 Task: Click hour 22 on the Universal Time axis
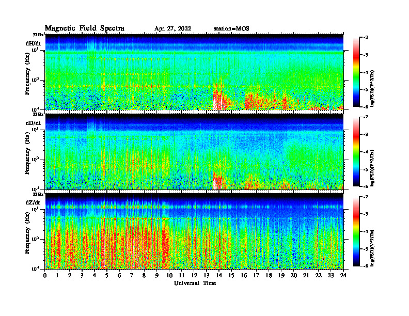(319, 276)
